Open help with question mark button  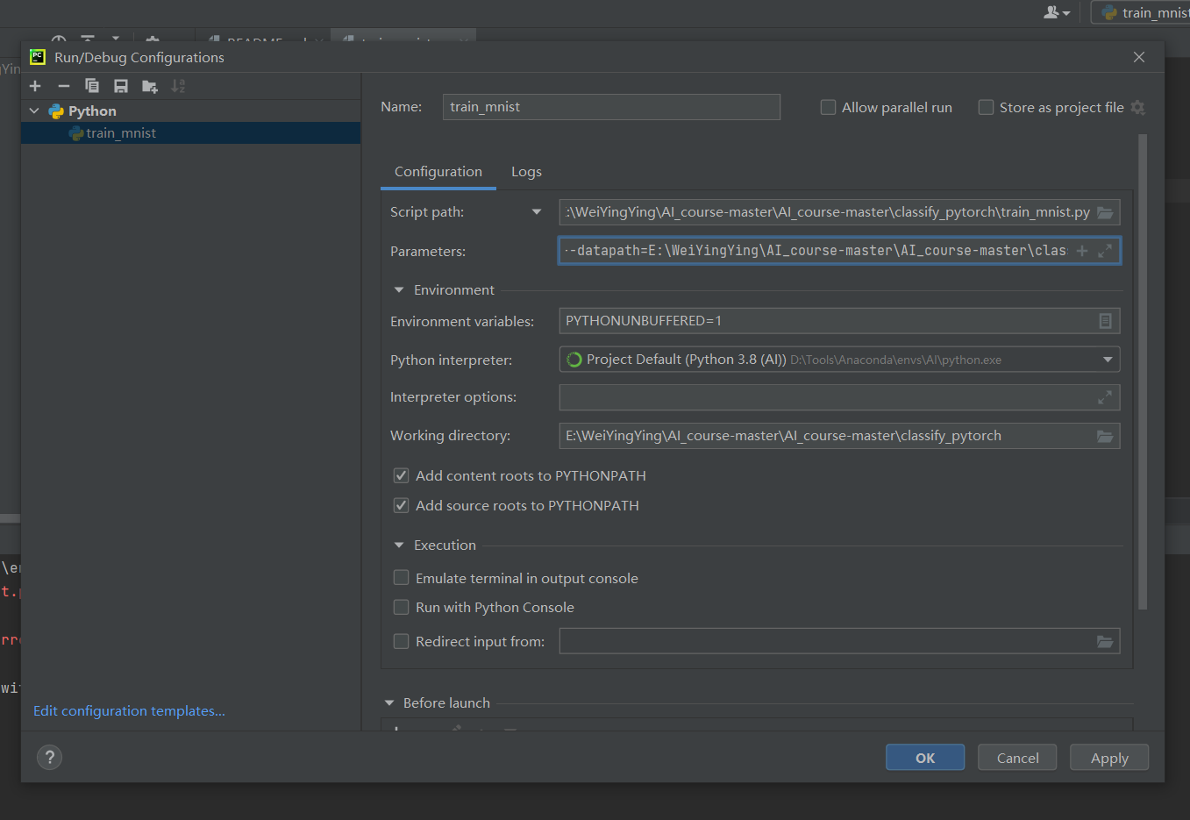click(x=50, y=757)
